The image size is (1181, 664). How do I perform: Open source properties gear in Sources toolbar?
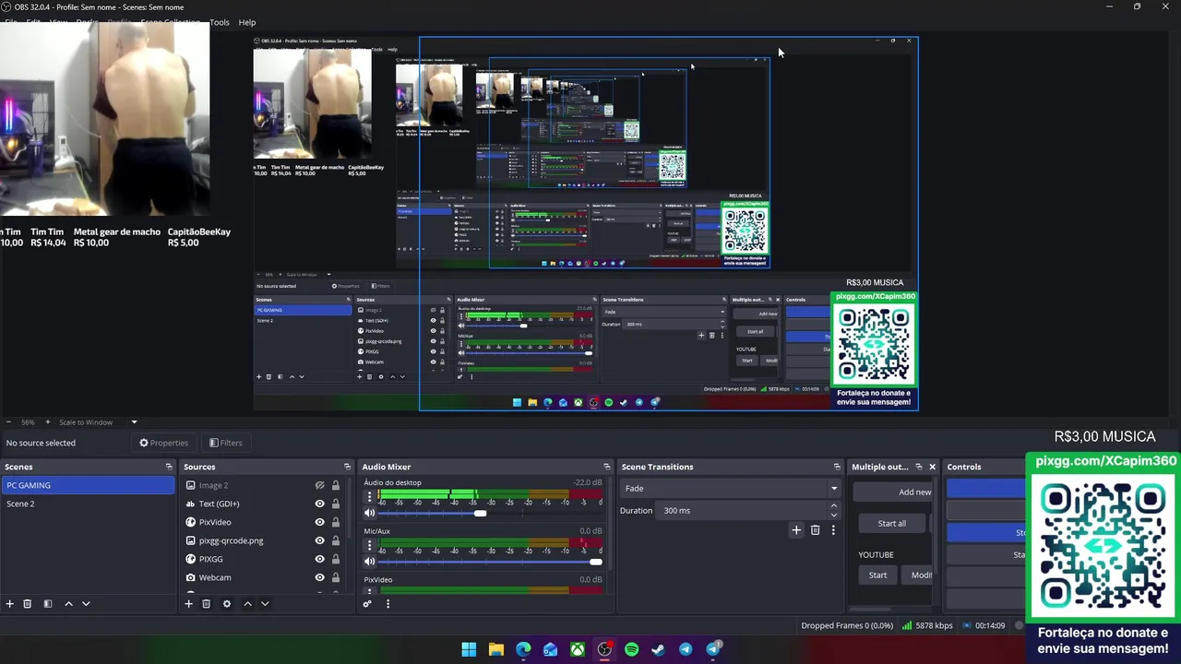click(x=226, y=604)
